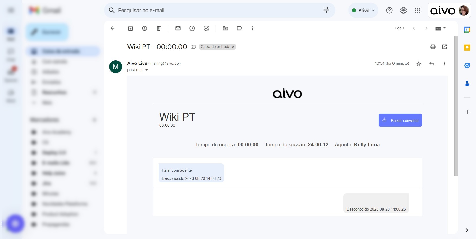Go to the older email arrow
This screenshot has height=239, width=476.
(426, 28)
